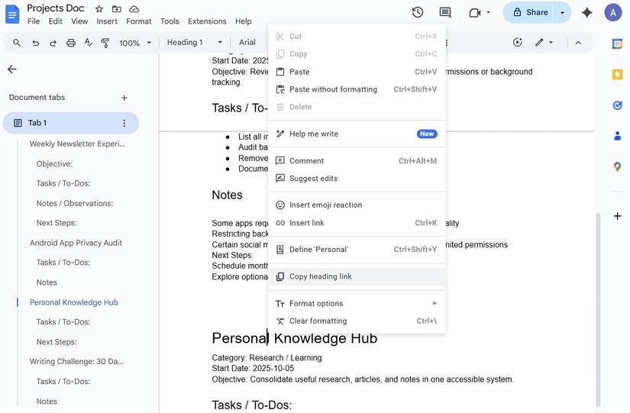Click the Gemini sparkle icon
The width and height of the screenshot is (630, 413).
[x=587, y=12]
